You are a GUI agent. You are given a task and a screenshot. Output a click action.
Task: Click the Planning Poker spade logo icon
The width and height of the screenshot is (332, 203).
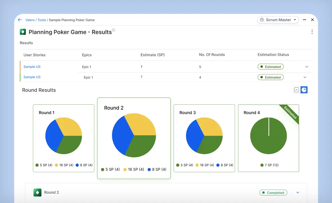point(23,32)
